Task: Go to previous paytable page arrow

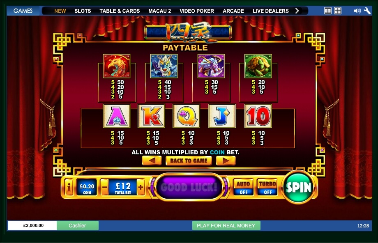Action: coord(152,160)
